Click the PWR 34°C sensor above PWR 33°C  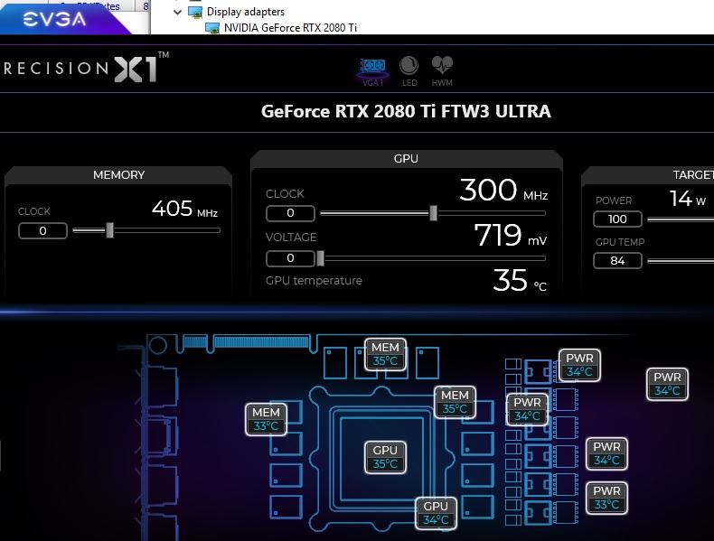click(x=606, y=453)
